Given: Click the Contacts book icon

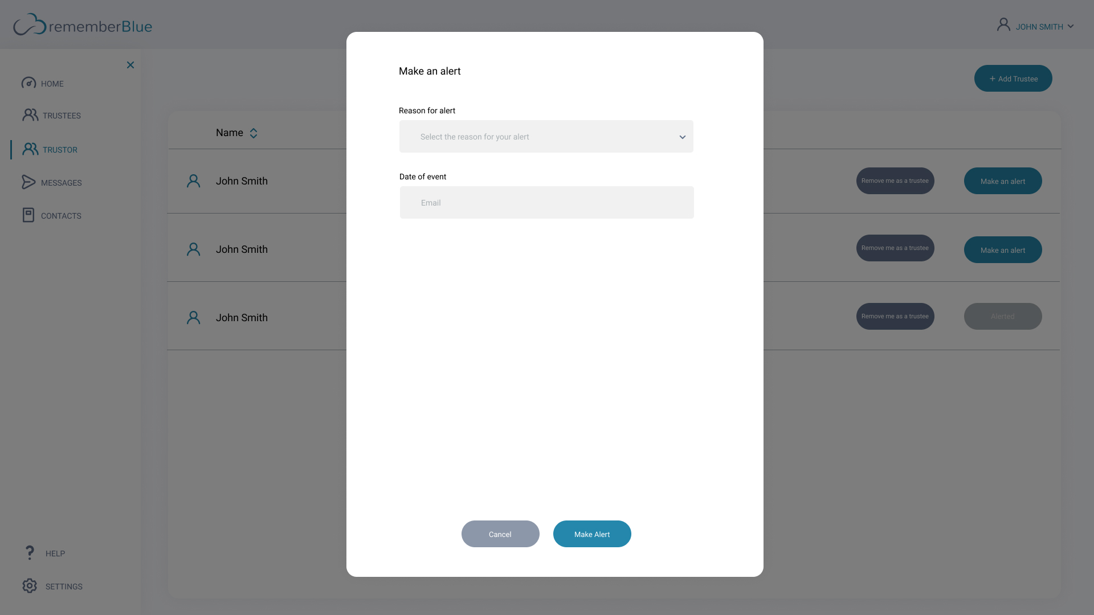Looking at the screenshot, I should tap(28, 215).
